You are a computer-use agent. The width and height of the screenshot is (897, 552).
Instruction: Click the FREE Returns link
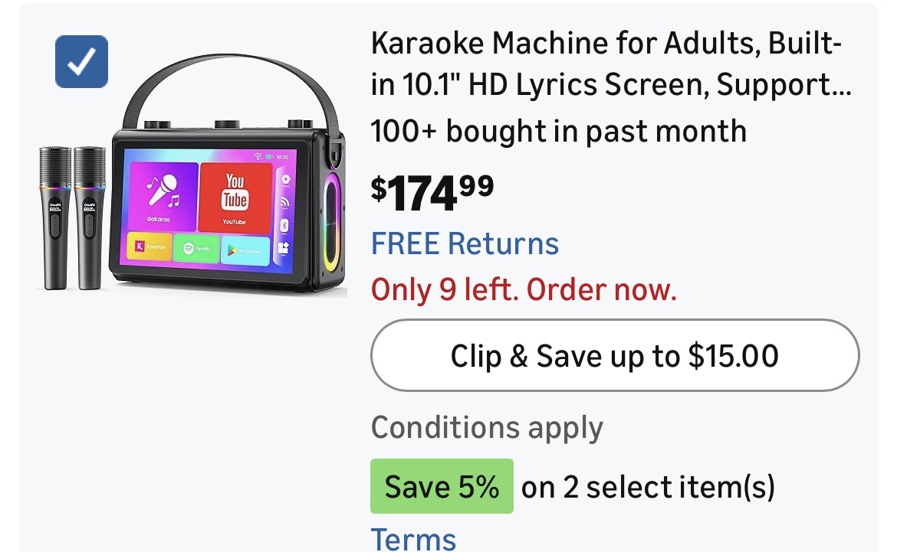click(x=465, y=244)
